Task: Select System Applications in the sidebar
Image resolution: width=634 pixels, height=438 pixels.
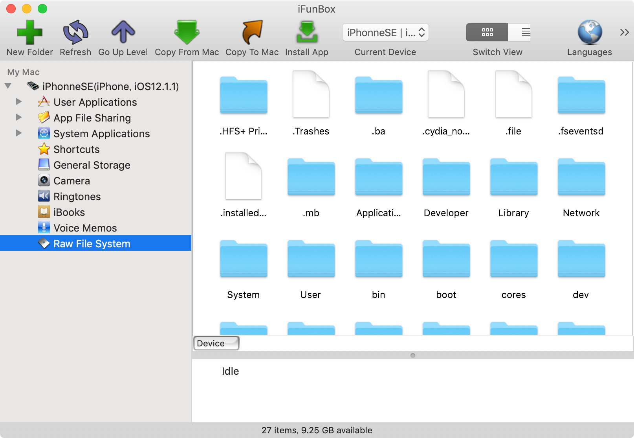Action: (x=101, y=134)
